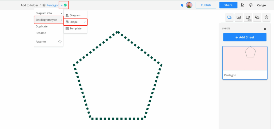Click the user avatar picture
Viewport: 274px width, 129px height.
[x=189, y=5]
